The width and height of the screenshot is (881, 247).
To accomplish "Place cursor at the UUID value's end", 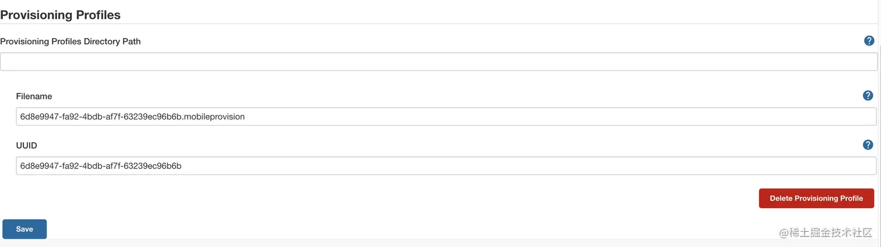I will 182,166.
